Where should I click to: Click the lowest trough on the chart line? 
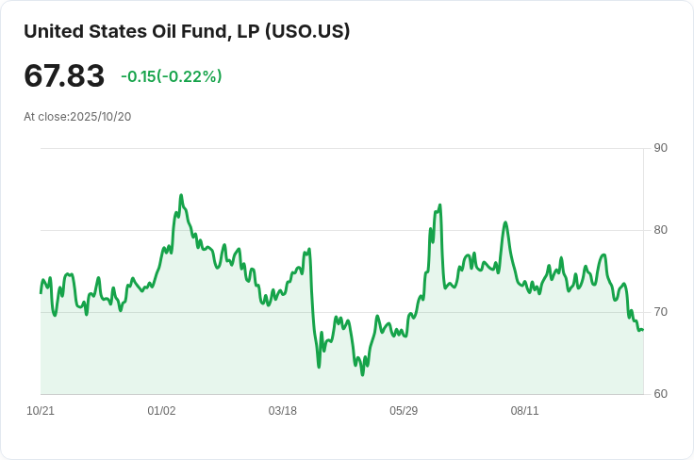tap(362, 375)
